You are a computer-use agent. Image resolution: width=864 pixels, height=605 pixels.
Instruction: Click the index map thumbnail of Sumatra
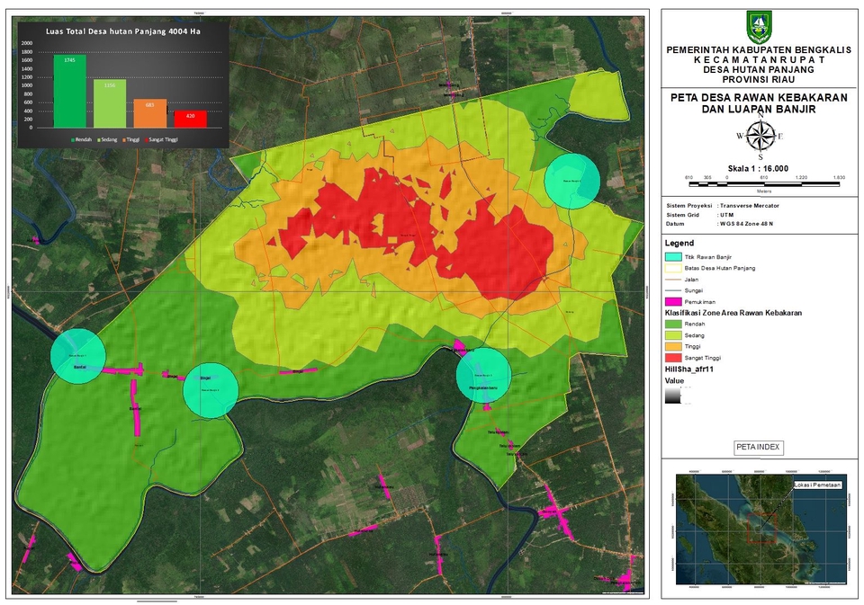761,529
